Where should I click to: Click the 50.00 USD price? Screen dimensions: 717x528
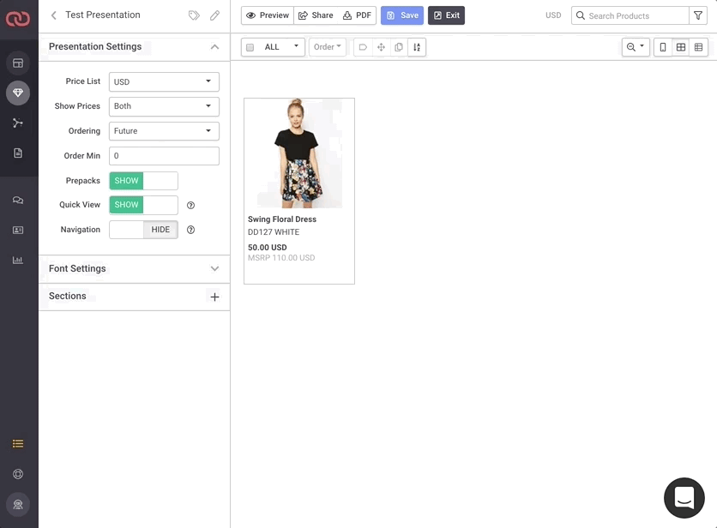pos(268,248)
